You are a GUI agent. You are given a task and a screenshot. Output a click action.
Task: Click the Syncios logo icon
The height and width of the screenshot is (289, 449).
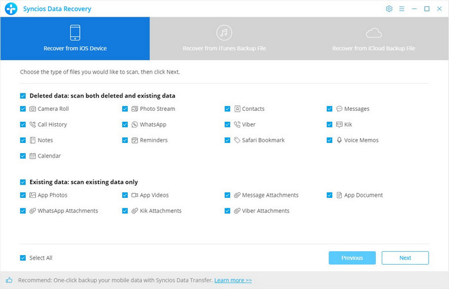tap(11, 8)
